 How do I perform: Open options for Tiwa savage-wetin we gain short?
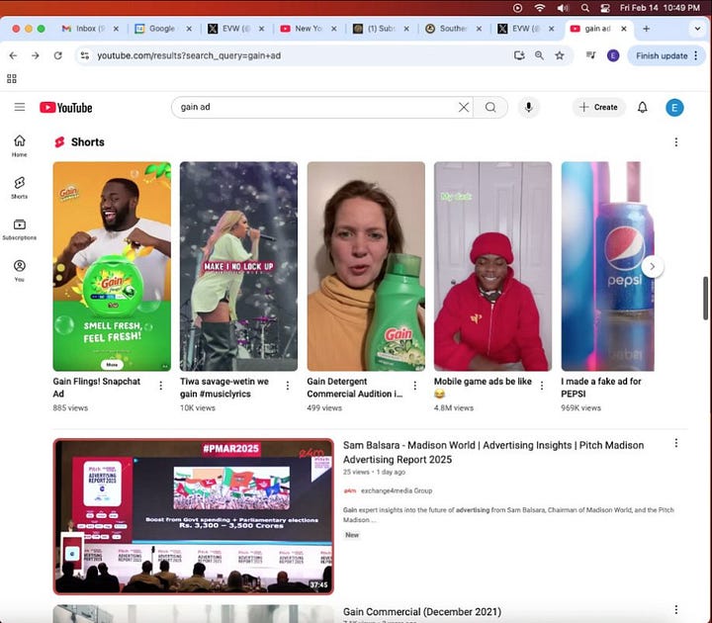click(x=288, y=386)
